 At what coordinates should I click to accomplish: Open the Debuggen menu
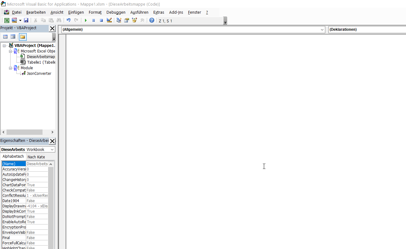[x=116, y=12]
